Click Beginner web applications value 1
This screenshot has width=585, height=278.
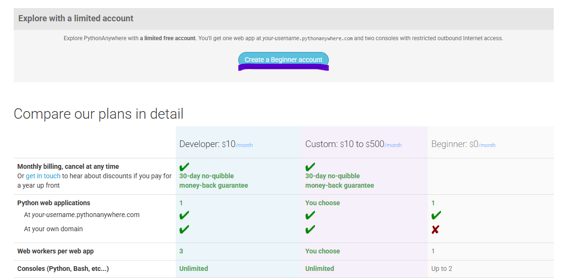433,203
